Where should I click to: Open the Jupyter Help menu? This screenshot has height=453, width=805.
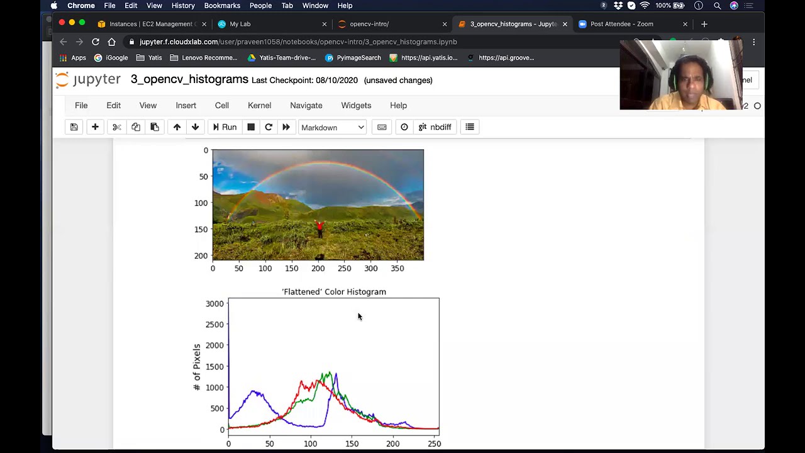coord(398,106)
